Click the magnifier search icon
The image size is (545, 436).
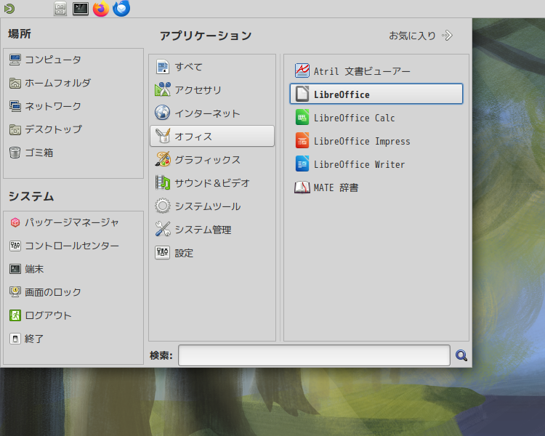tap(461, 355)
